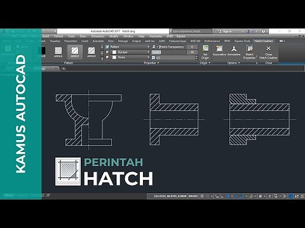Toggle clean screen icon
This screenshot has width=305, height=228.
click(297, 196)
